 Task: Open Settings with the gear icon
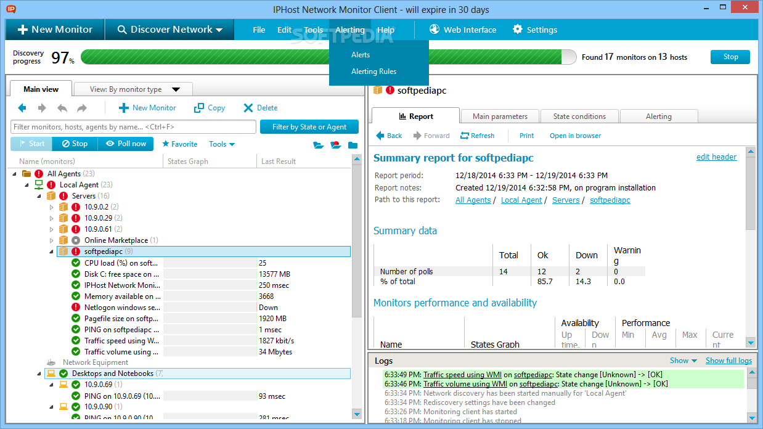[518, 29]
